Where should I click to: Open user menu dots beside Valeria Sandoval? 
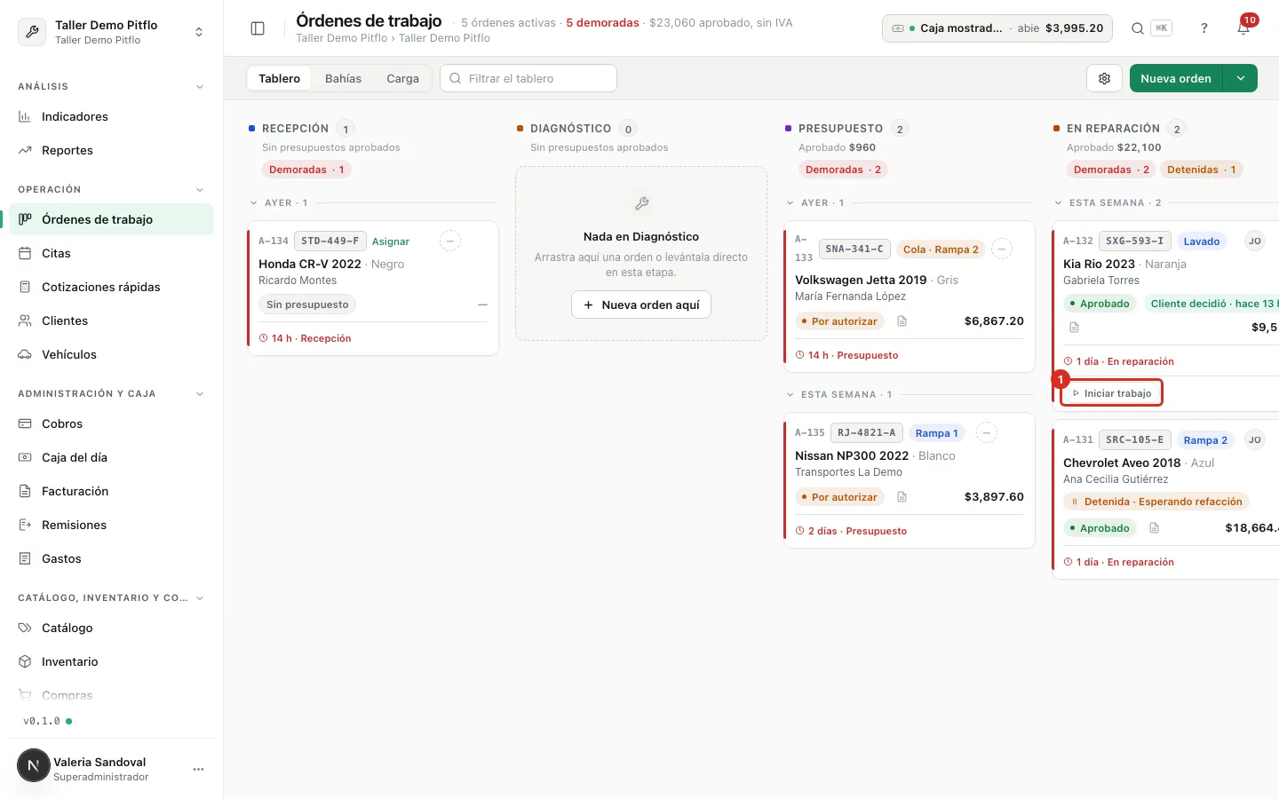(x=198, y=769)
